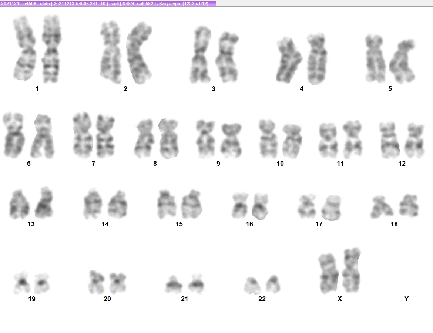Select the chromosome label "20"

107,299
